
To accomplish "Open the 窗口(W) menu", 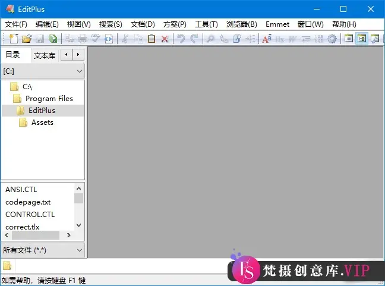I will [x=311, y=24].
